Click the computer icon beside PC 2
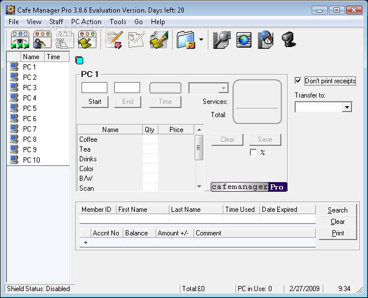 [x=14, y=77]
